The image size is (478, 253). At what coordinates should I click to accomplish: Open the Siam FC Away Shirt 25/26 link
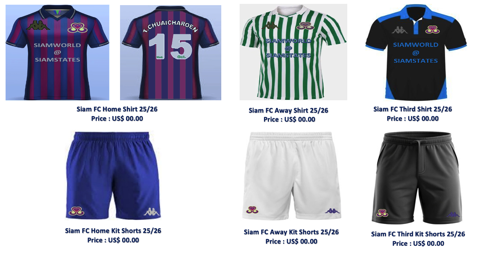(x=288, y=110)
